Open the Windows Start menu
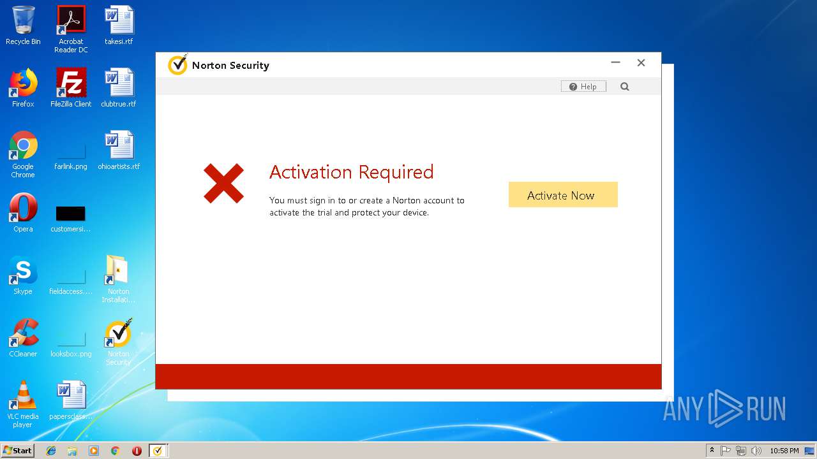Viewport: 817px width, 459px height. 18,450
